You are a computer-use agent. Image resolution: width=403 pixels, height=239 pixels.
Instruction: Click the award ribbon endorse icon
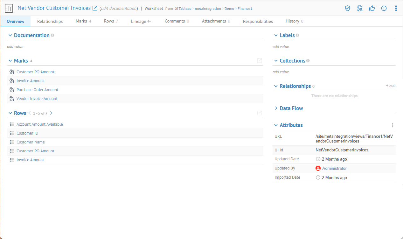[360, 8]
